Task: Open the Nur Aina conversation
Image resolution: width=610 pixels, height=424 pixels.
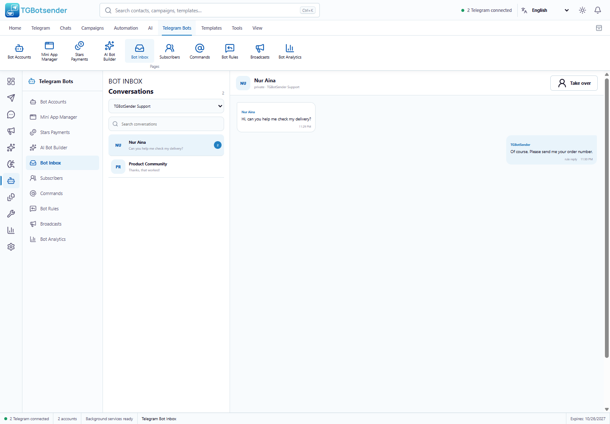Action: click(166, 145)
